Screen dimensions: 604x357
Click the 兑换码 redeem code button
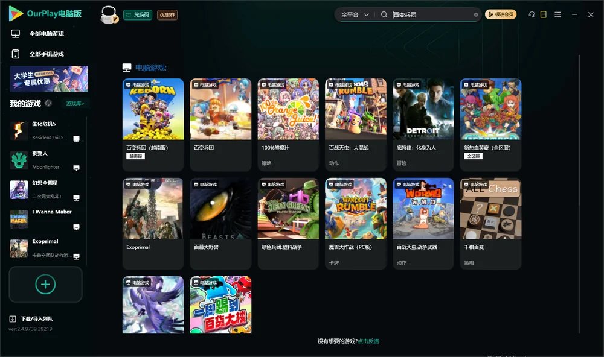(x=138, y=15)
